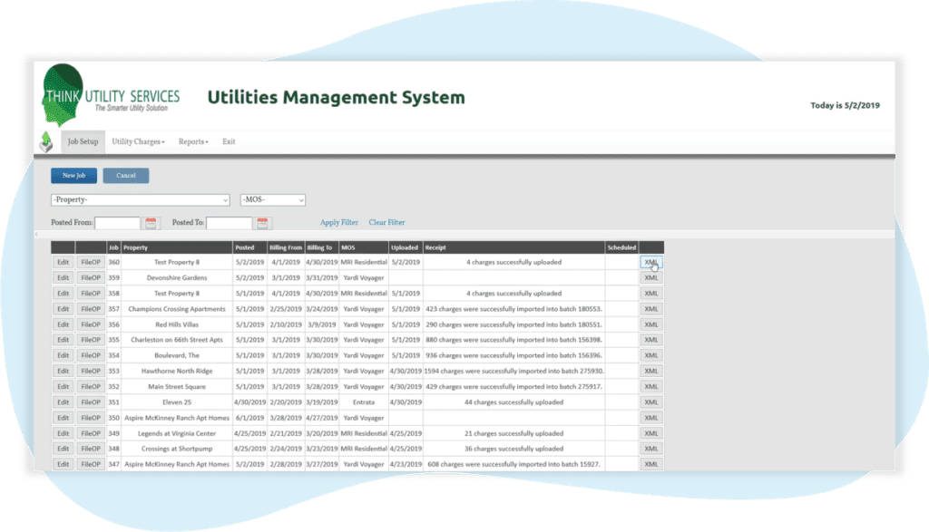This screenshot has height=532, width=929.
Task: Click the green arrow icon beside Job Setup
Action: [x=46, y=142]
